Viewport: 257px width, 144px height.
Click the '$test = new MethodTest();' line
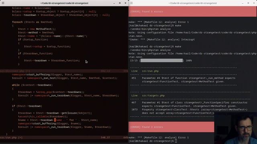[37, 29]
